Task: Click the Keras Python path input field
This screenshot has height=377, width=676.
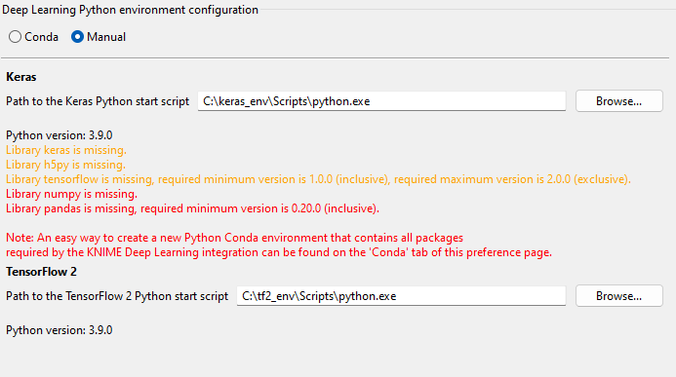Action: click(381, 101)
